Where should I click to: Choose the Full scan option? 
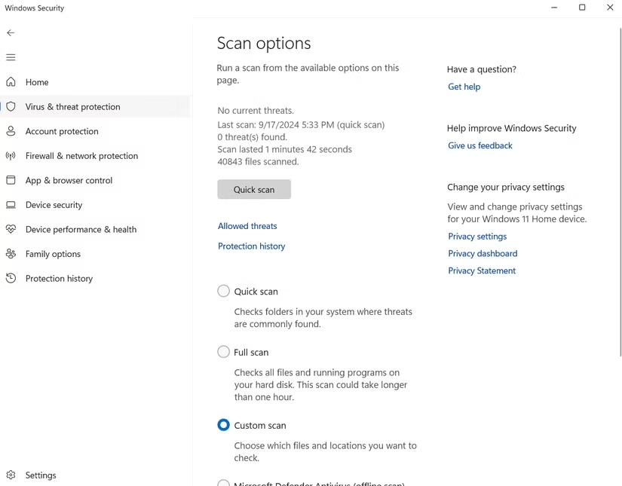click(x=223, y=351)
